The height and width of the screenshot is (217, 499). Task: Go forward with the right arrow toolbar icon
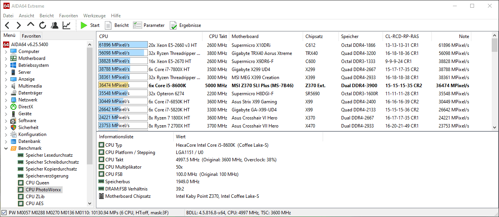[x=19, y=25]
